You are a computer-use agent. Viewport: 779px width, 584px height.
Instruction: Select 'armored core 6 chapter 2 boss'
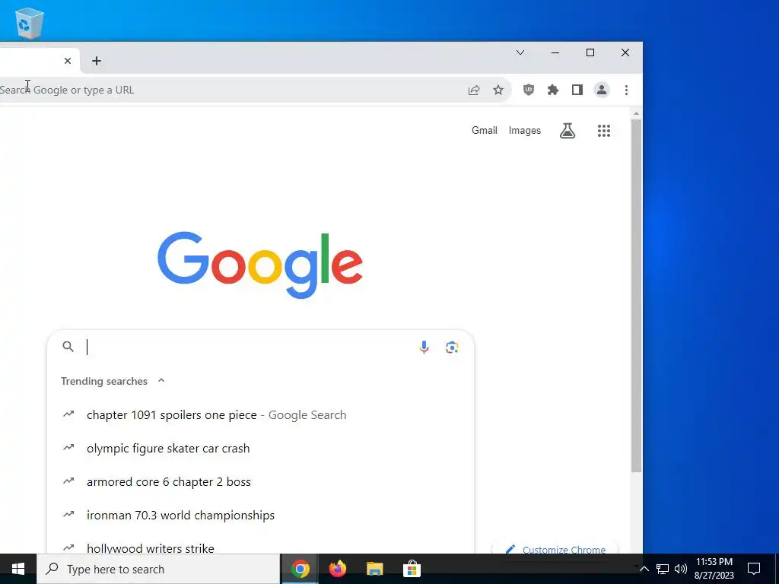click(260, 481)
